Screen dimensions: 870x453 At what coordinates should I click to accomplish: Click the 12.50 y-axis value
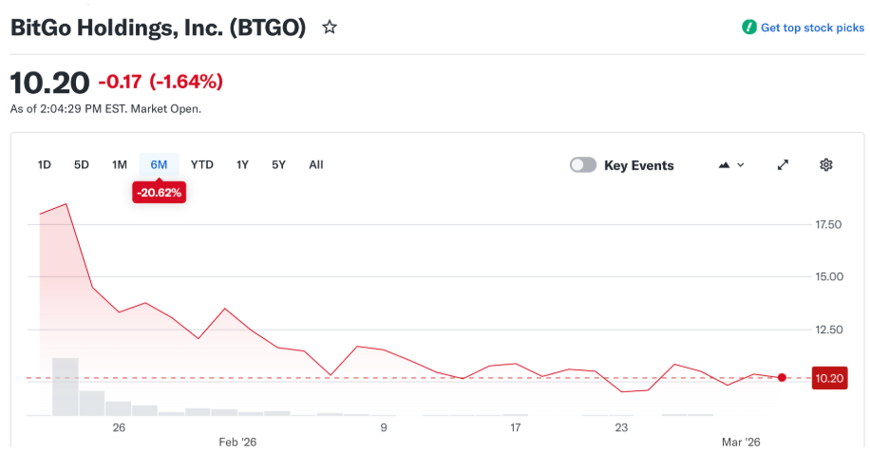coord(828,330)
